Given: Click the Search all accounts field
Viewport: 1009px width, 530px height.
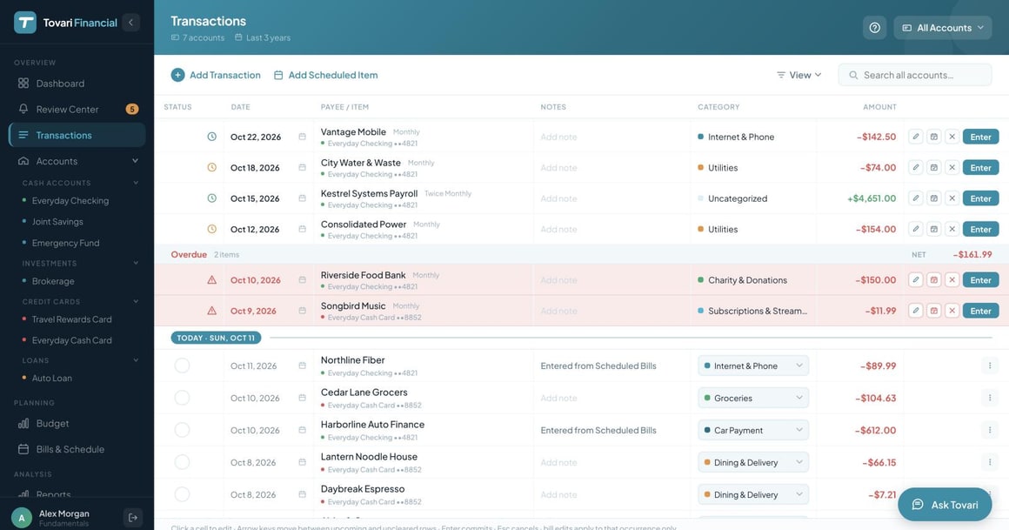Looking at the screenshot, I should pyautogui.click(x=914, y=75).
